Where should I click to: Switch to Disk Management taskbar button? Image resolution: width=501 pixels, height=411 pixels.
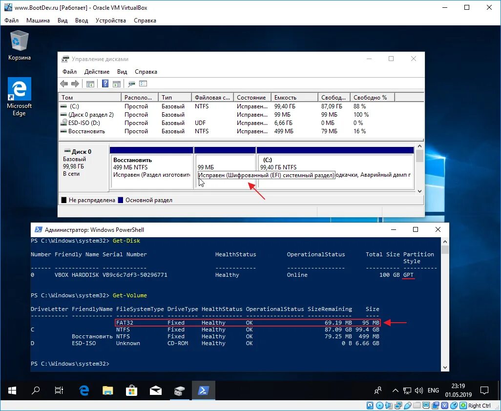point(180,390)
